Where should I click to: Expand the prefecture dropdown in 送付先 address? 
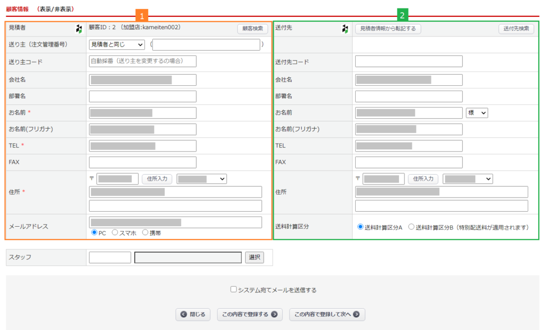click(x=468, y=179)
